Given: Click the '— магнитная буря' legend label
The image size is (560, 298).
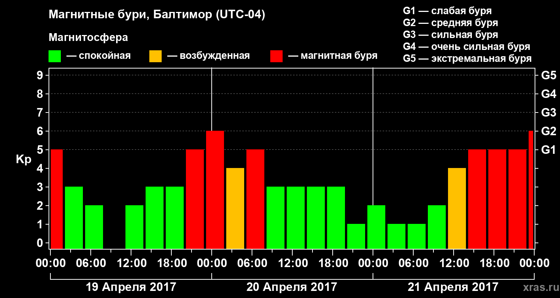Looking at the screenshot, I should (333, 56).
